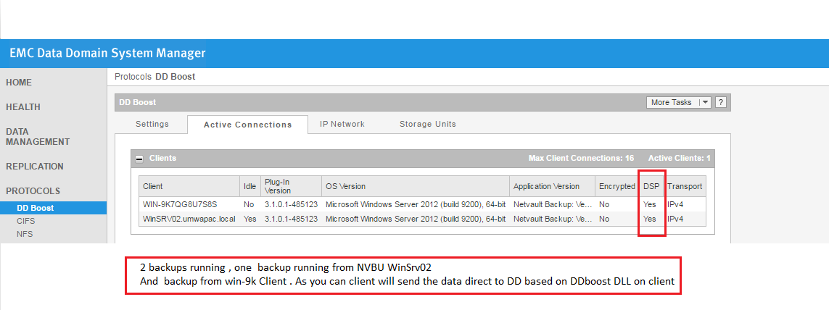Open the IP Network tab
The width and height of the screenshot is (829, 310).
tap(342, 124)
